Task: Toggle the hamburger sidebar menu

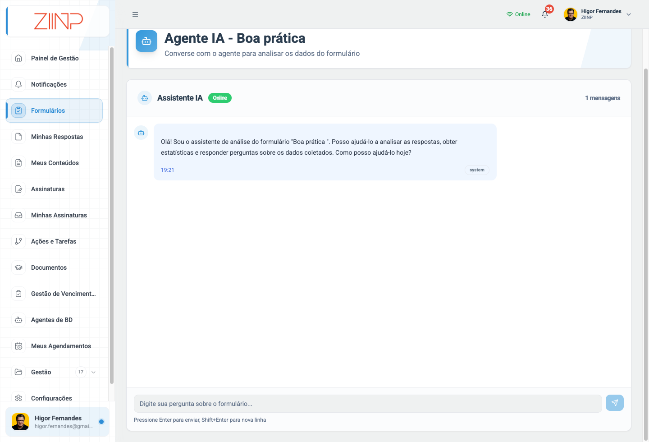Action: click(x=135, y=14)
